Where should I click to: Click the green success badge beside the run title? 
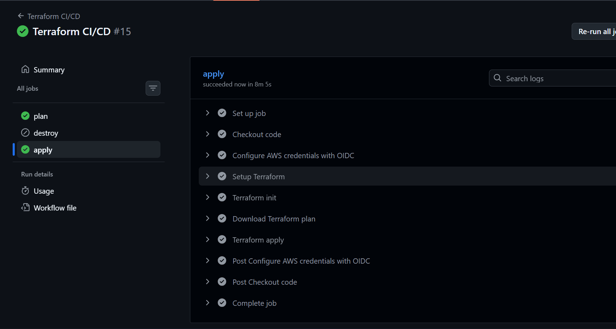click(x=23, y=31)
